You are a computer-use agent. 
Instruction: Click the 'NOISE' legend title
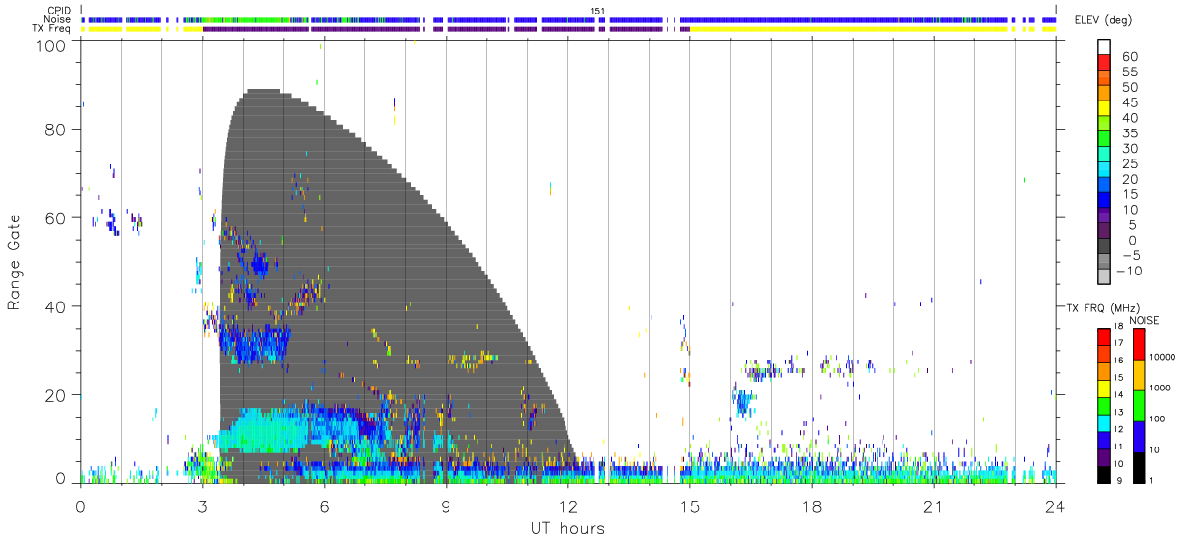pyautogui.click(x=1145, y=320)
